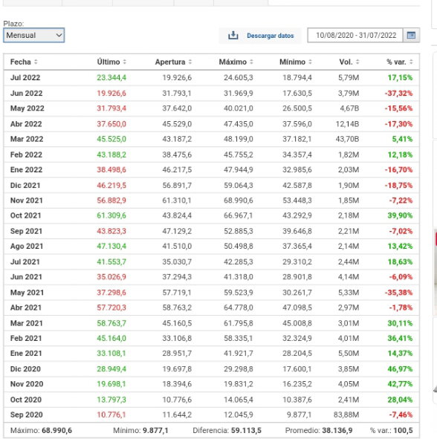Select the Oct 2021 row

tap(212, 215)
